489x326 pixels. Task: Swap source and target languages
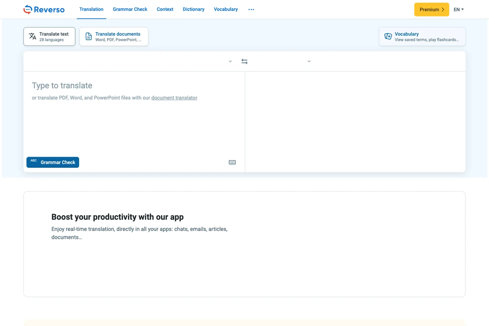click(x=244, y=61)
